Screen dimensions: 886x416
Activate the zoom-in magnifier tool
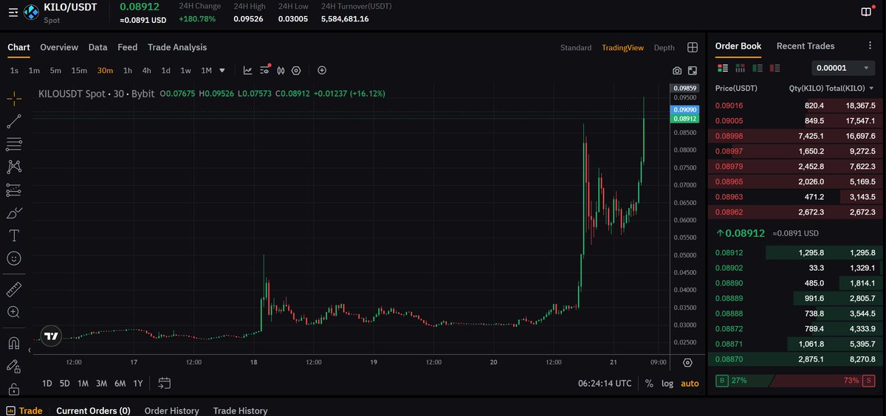click(14, 312)
